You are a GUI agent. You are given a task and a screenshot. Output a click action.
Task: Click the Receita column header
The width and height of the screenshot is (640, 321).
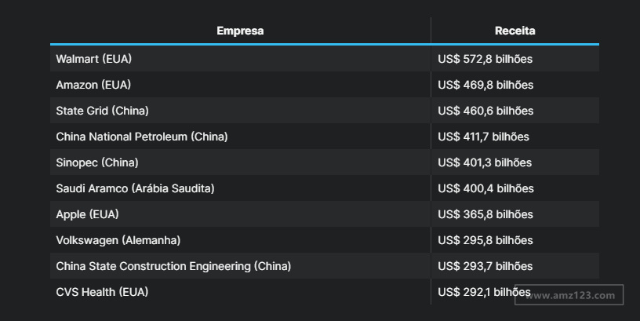click(515, 31)
